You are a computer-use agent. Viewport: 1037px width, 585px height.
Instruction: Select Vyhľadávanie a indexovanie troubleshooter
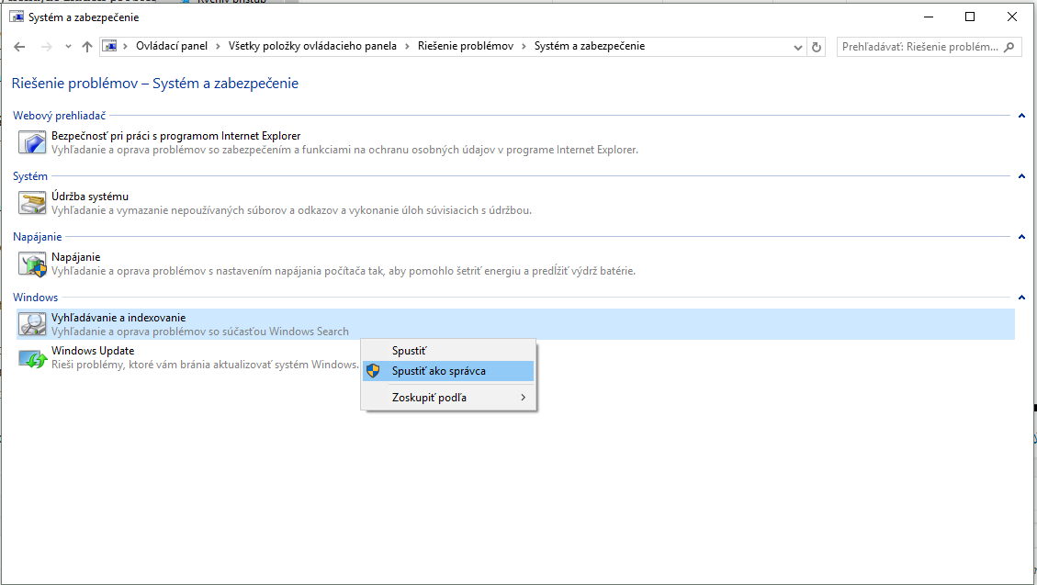coord(118,317)
